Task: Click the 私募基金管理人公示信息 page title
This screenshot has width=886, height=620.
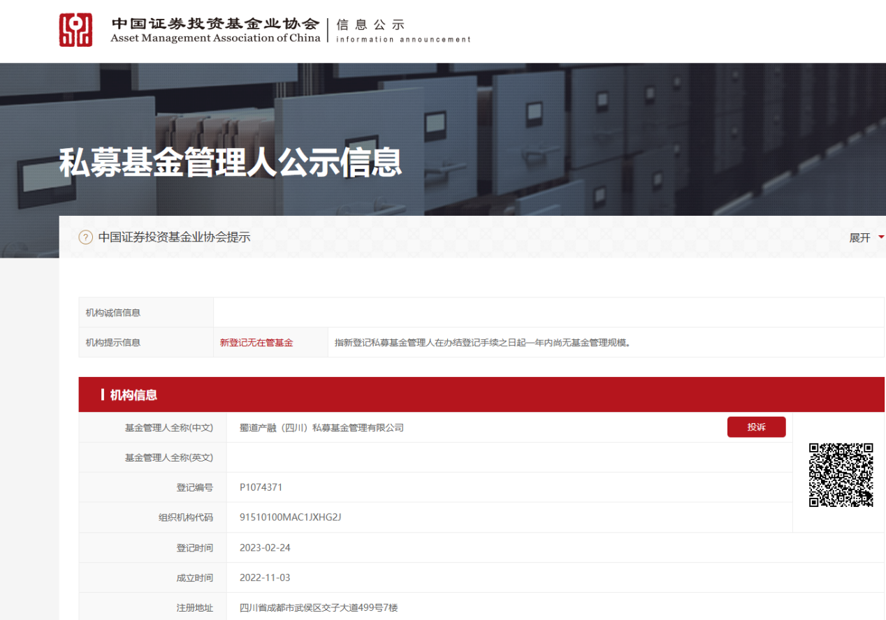Action: tap(231, 162)
